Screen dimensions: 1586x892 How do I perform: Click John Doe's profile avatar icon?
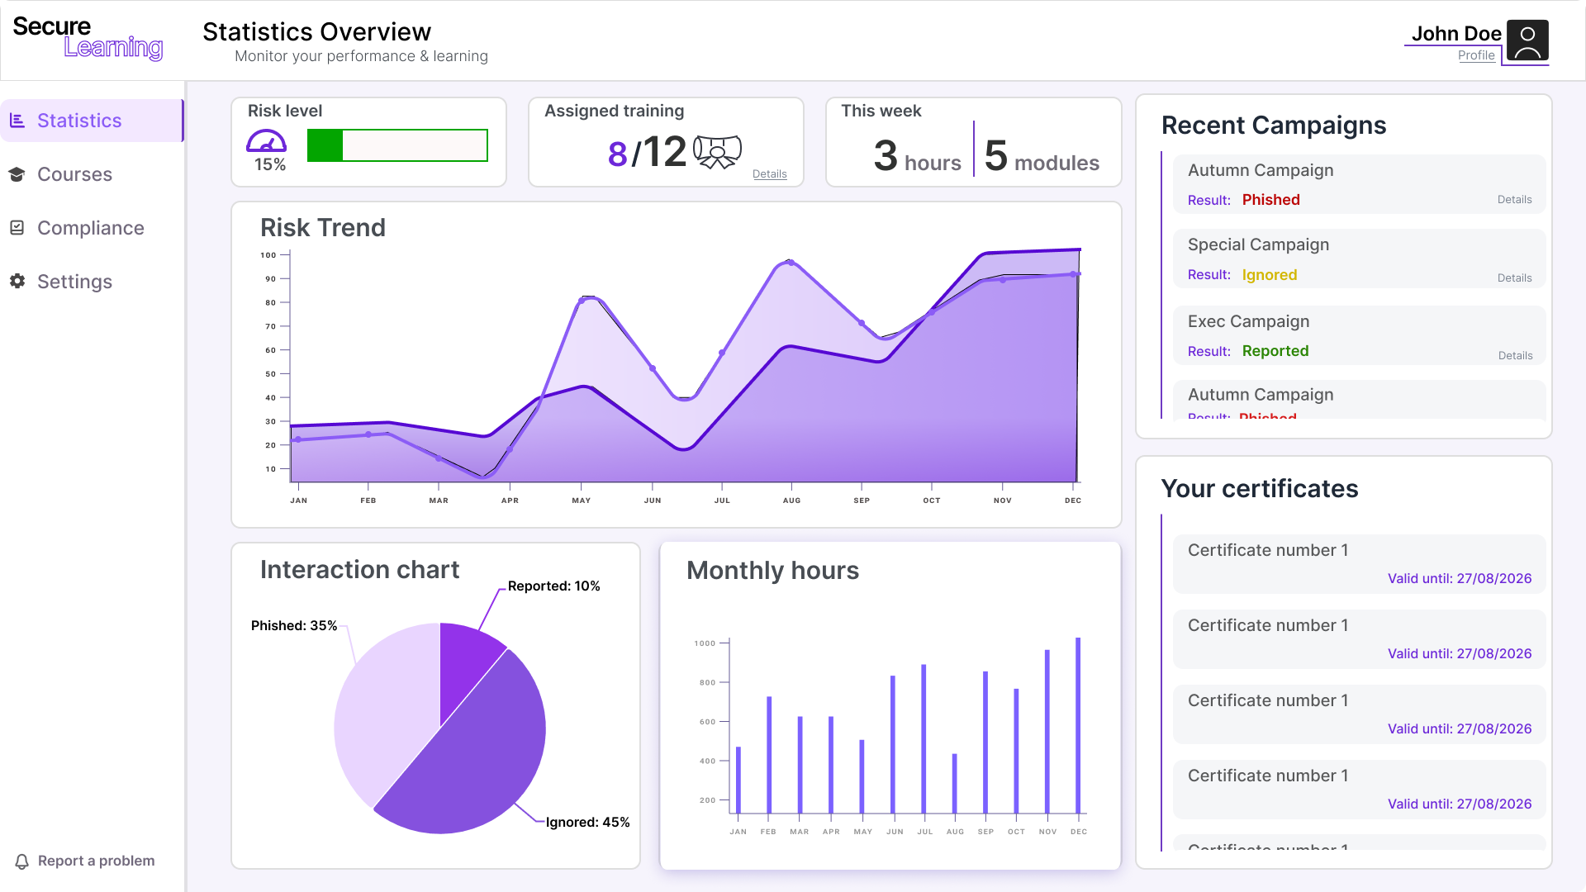(1527, 41)
